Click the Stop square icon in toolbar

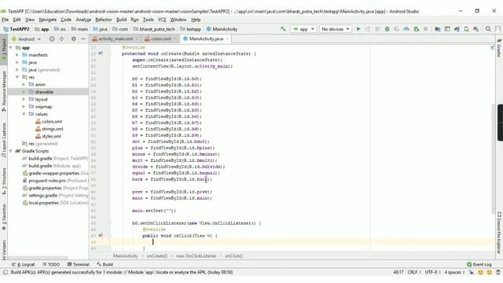point(426,29)
